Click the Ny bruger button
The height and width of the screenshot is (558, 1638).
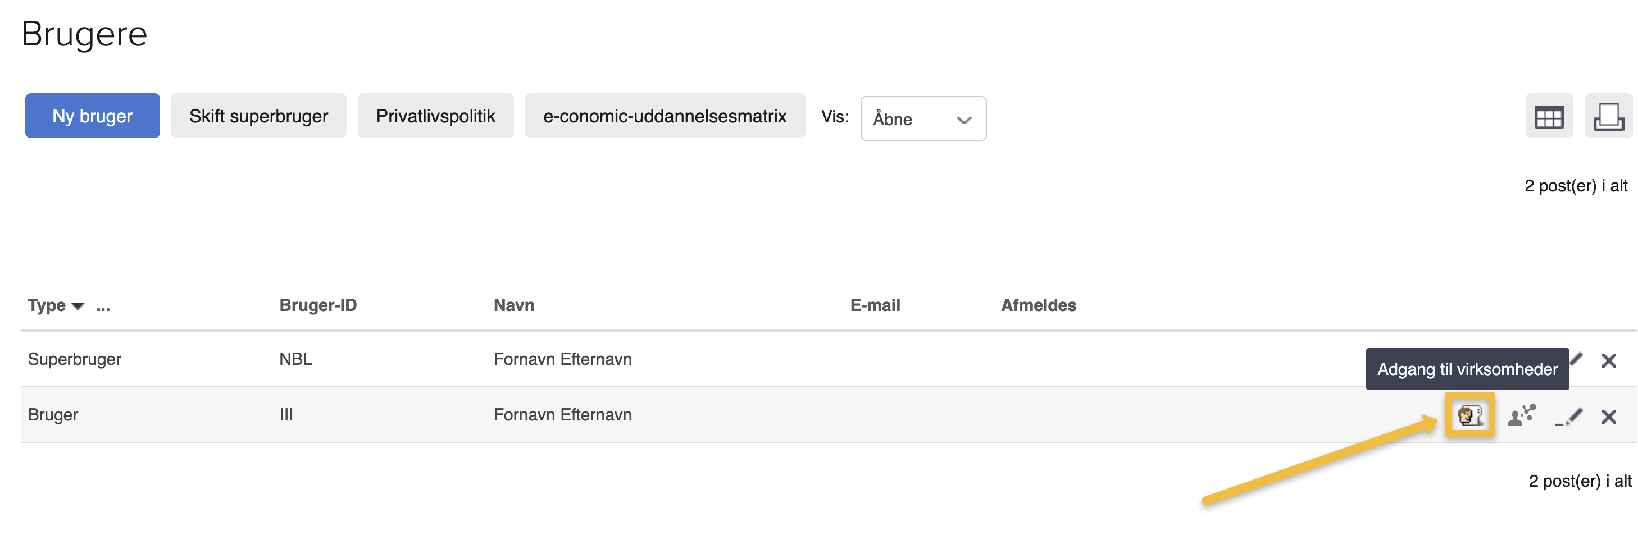[92, 116]
